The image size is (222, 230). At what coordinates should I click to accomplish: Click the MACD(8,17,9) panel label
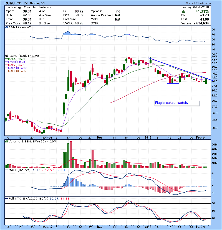[19, 170]
